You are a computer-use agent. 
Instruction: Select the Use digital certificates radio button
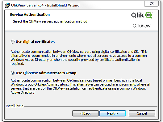[13, 42]
